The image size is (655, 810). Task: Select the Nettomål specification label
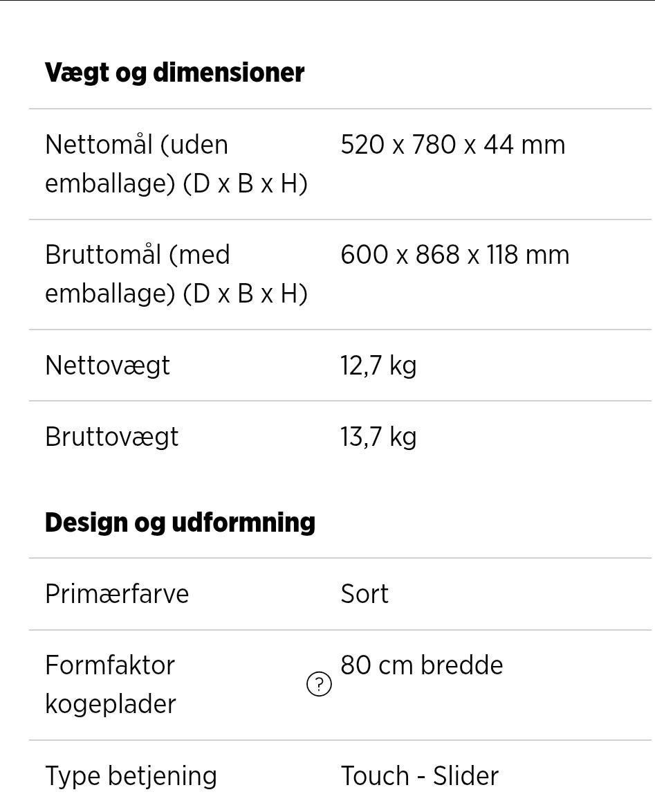click(176, 164)
